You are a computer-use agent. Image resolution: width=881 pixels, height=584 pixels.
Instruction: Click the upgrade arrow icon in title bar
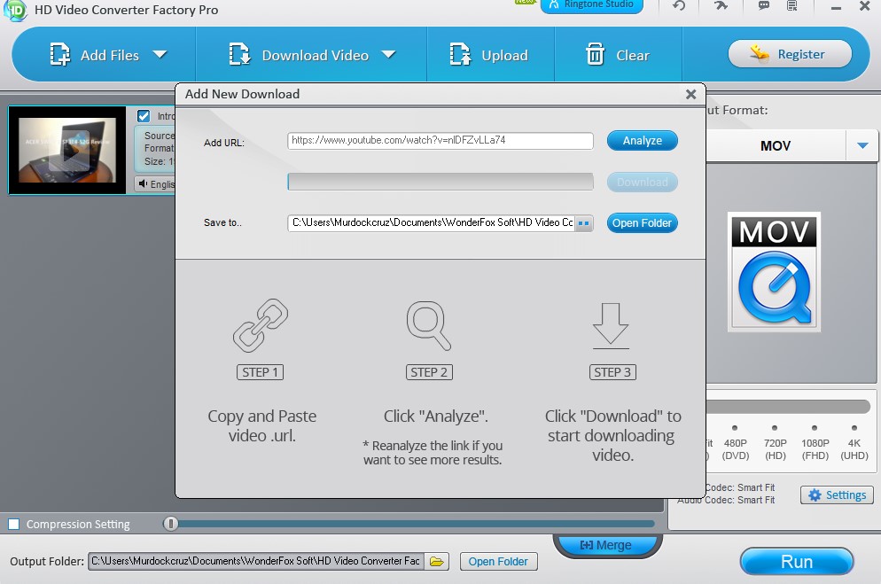click(x=721, y=5)
